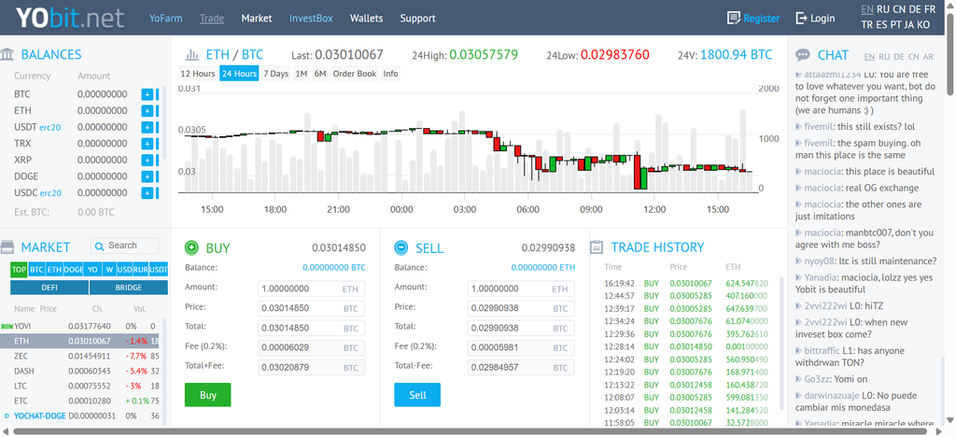Screen dimensions: 956x437
Task: Click the plus icon for TRX balance
Action: click(147, 144)
